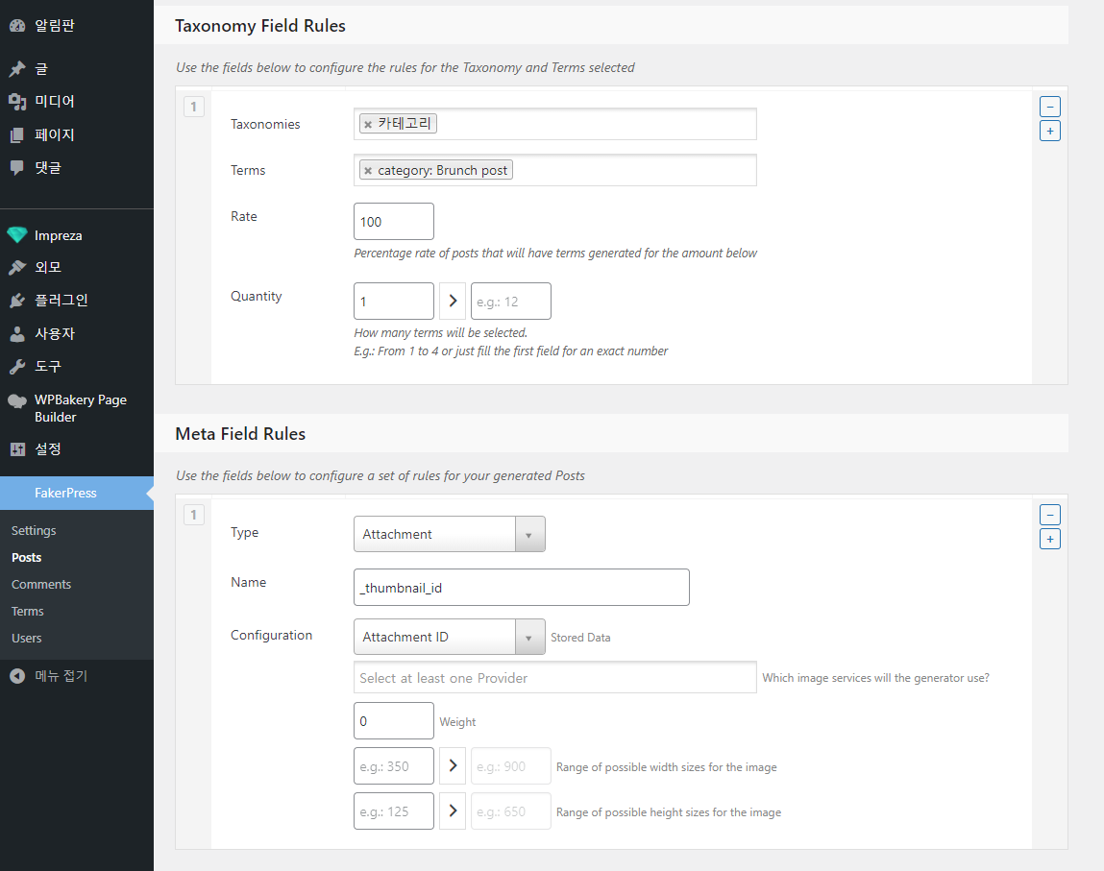Image resolution: width=1104 pixels, height=871 pixels.
Task: Remove taxonomy rule with minus button
Action: pos(1050,107)
